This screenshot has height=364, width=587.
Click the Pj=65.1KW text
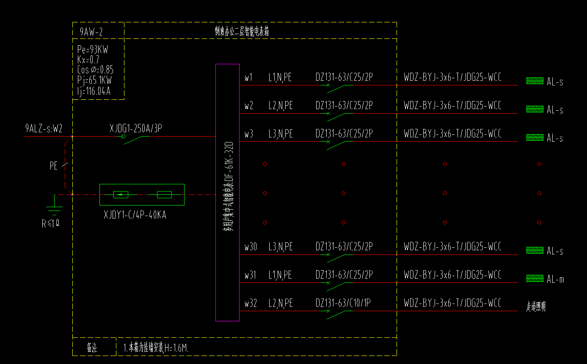click(94, 80)
